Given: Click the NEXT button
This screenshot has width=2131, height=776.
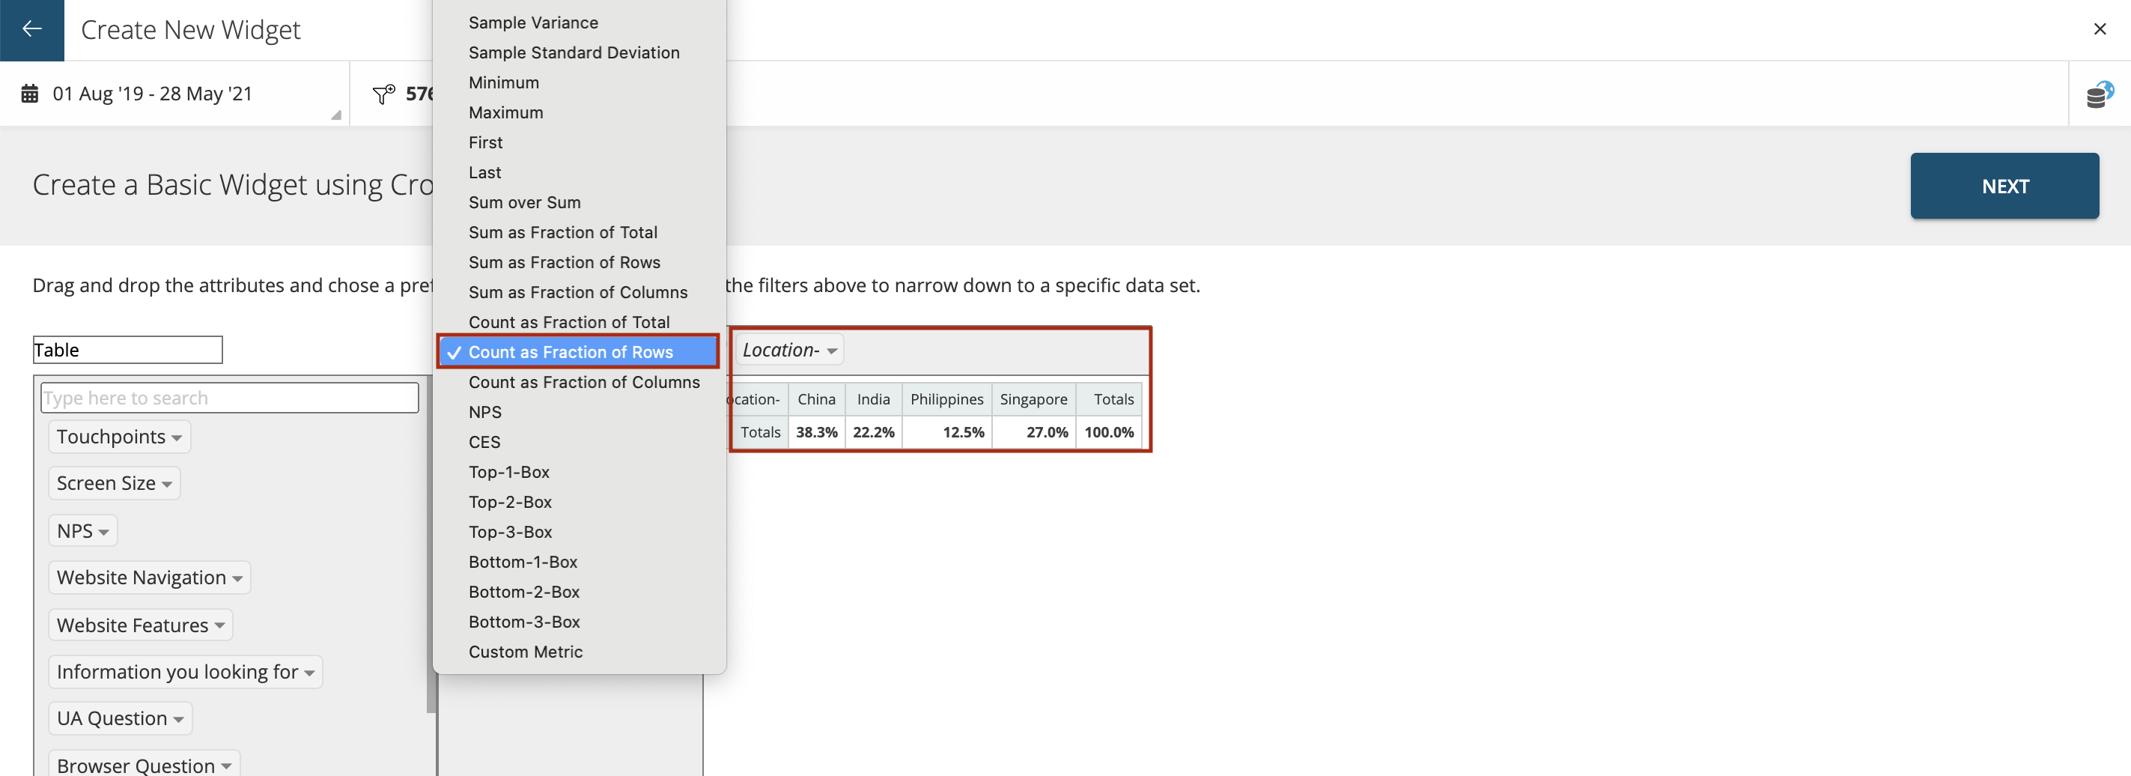Looking at the screenshot, I should (2004, 187).
